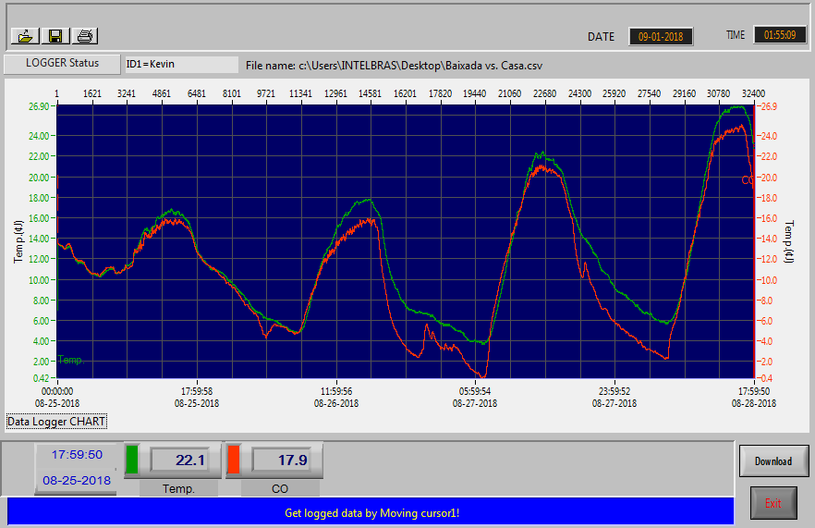Click the CO reading value 17.9
Viewport: 815px width, 528px height.
[286, 460]
